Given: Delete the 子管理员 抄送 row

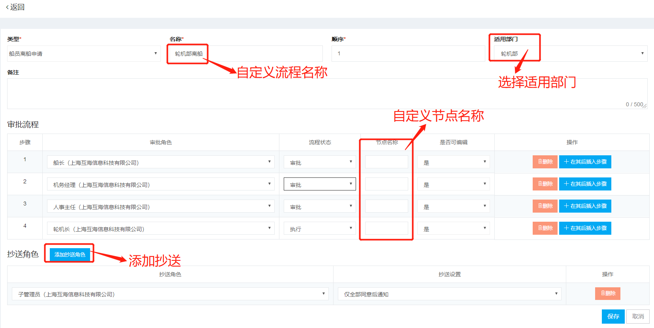Looking at the screenshot, I should tap(608, 293).
